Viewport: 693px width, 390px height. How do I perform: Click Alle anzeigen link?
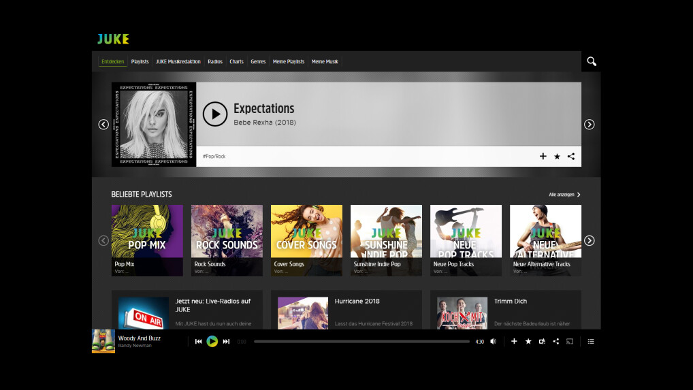coord(564,195)
